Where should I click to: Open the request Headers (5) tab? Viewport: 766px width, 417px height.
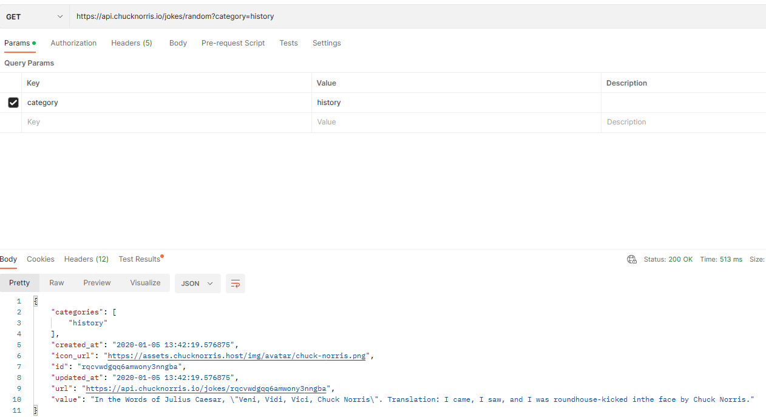[132, 43]
